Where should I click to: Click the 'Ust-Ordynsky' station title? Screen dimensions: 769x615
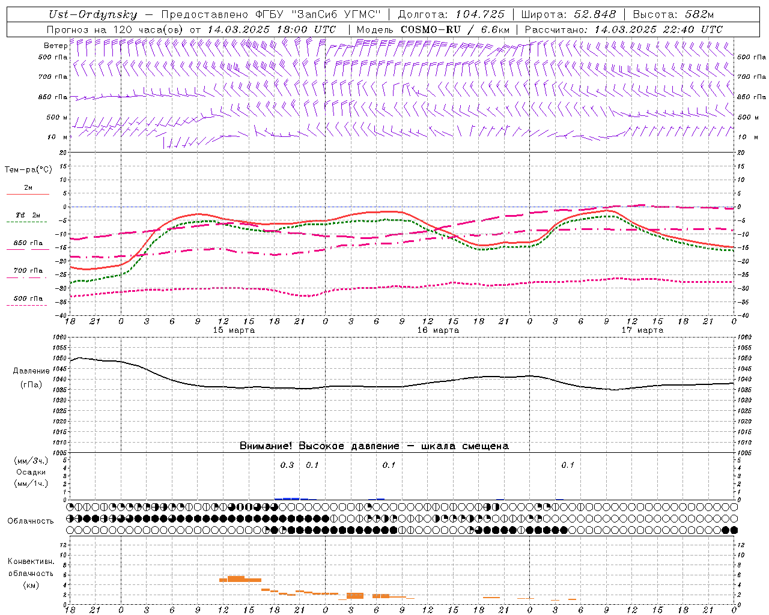[93, 14]
